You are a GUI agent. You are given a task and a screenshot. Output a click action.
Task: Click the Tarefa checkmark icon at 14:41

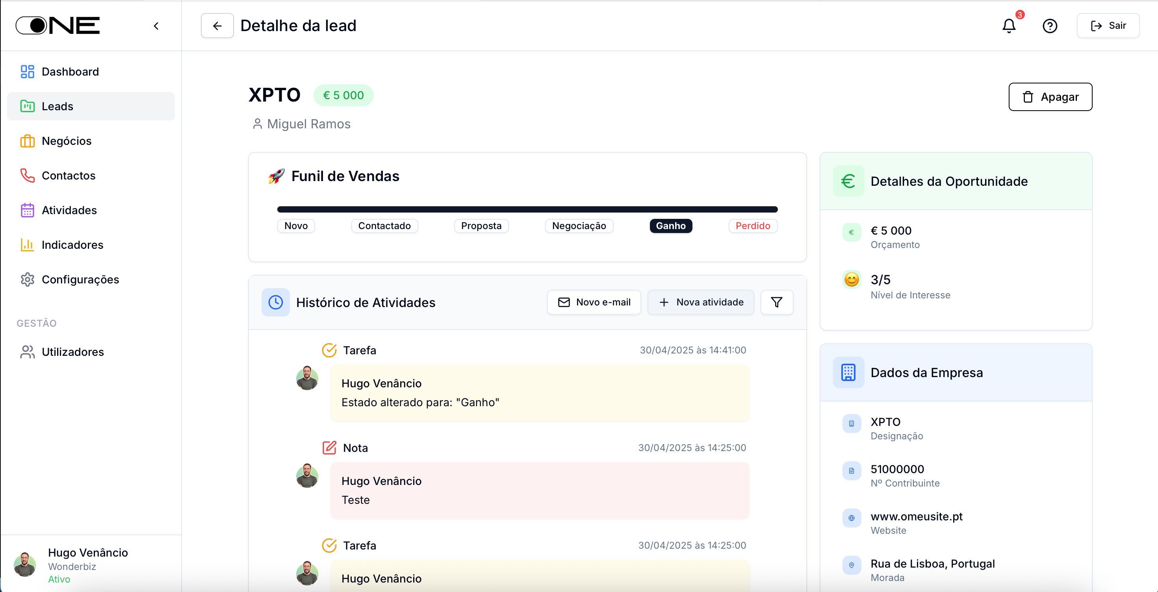(x=329, y=350)
